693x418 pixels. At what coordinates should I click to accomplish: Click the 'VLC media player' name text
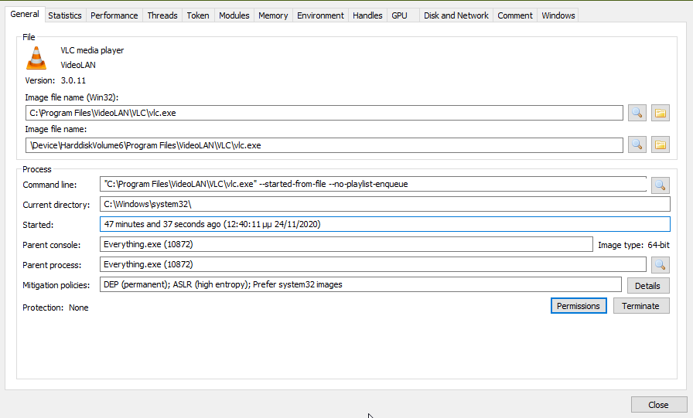click(92, 50)
